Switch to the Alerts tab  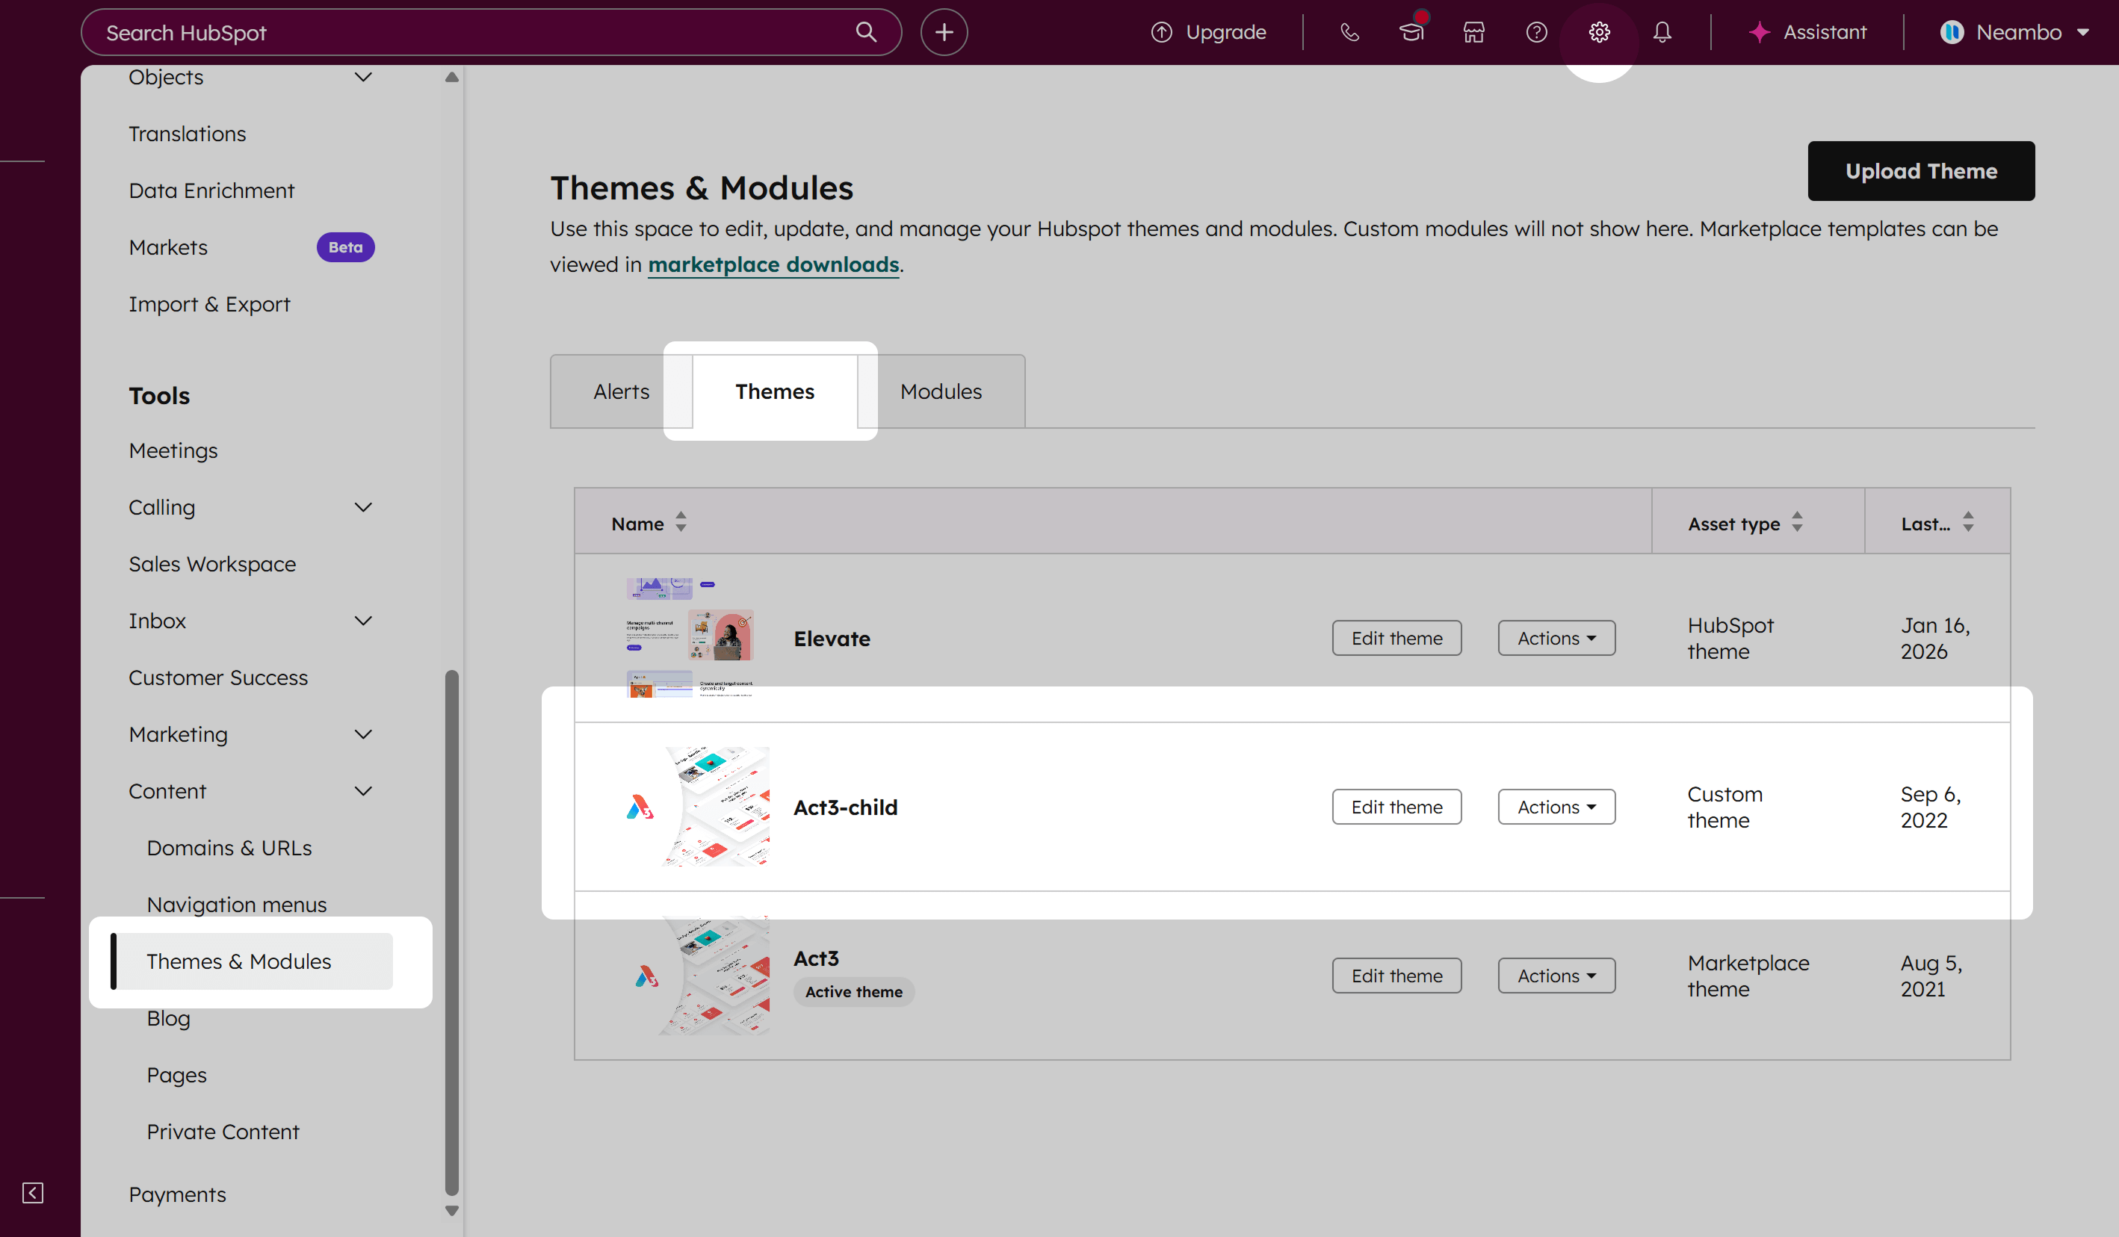coord(621,391)
